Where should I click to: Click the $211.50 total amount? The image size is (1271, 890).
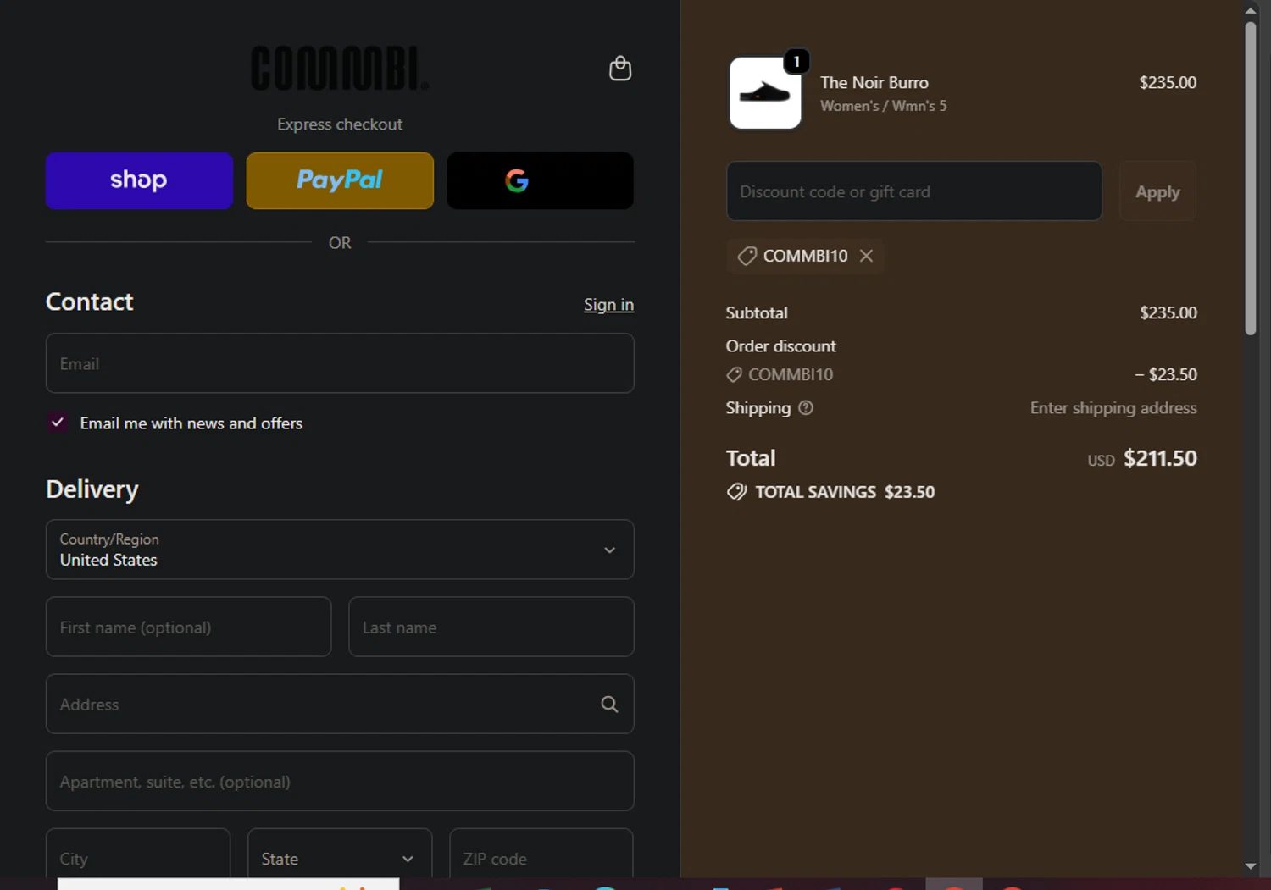click(x=1160, y=458)
